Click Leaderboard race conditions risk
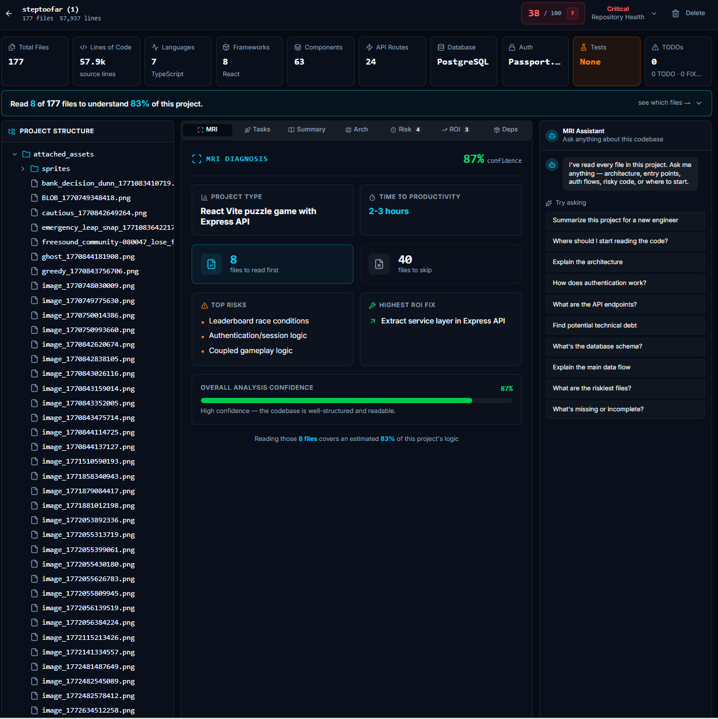The width and height of the screenshot is (718, 719). coord(259,321)
